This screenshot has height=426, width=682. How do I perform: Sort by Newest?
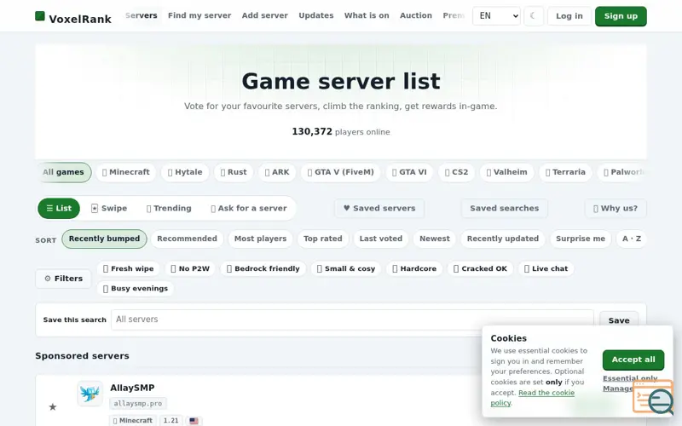pyautogui.click(x=435, y=239)
